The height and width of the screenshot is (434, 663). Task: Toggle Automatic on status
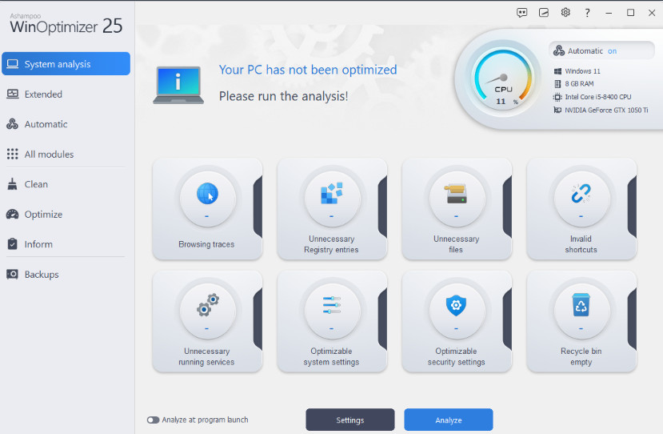point(601,50)
